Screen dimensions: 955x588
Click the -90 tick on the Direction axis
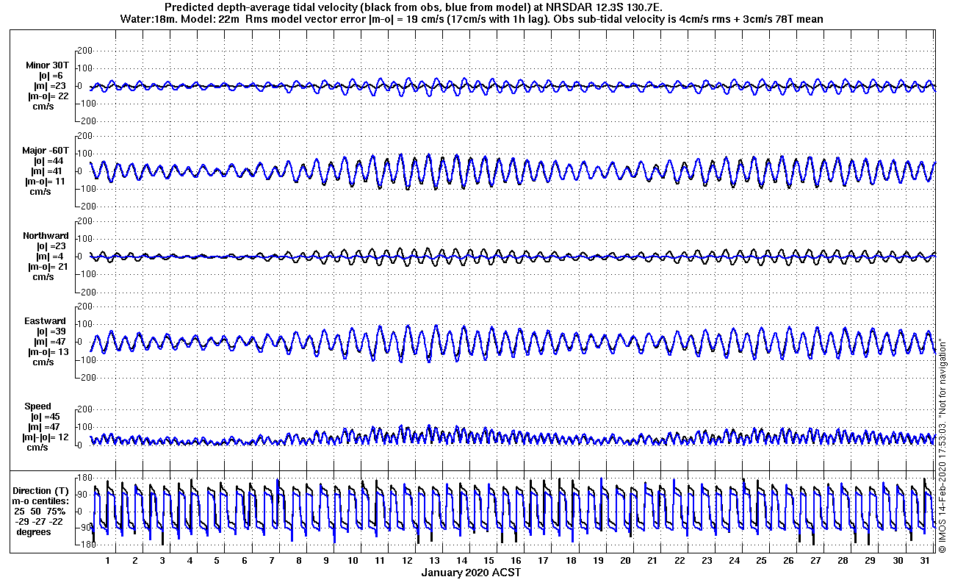pyautogui.click(x=84, y=528)
